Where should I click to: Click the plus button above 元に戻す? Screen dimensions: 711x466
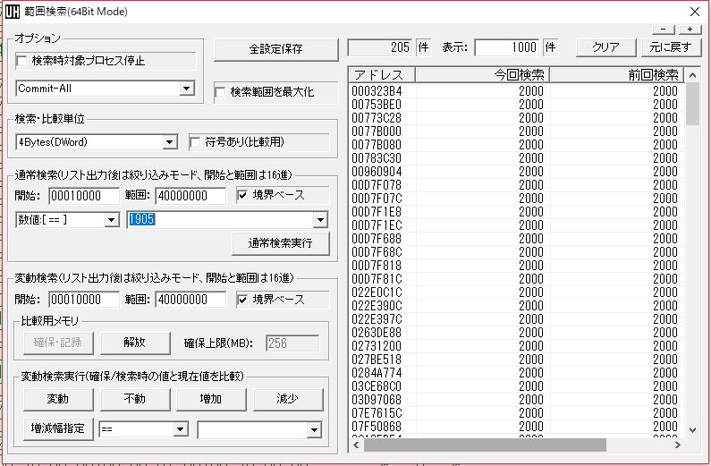pos(690,30)
